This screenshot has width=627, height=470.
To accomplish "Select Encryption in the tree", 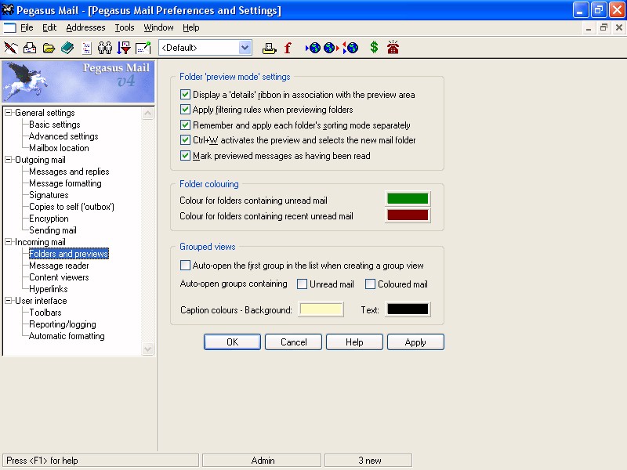I will (49, 219).
